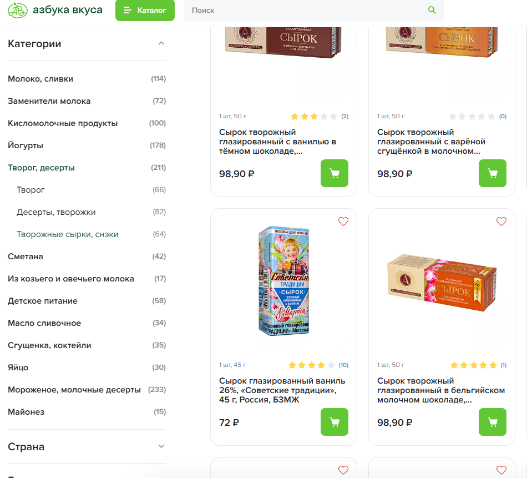
Task: Add варёная сгущёнка сырок to cart
Action: 493,173
